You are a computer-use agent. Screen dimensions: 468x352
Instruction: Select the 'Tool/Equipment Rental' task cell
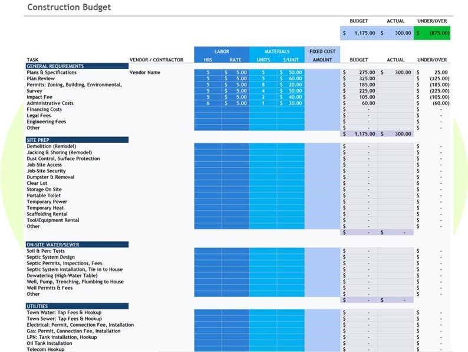click(x=53, y=220)
